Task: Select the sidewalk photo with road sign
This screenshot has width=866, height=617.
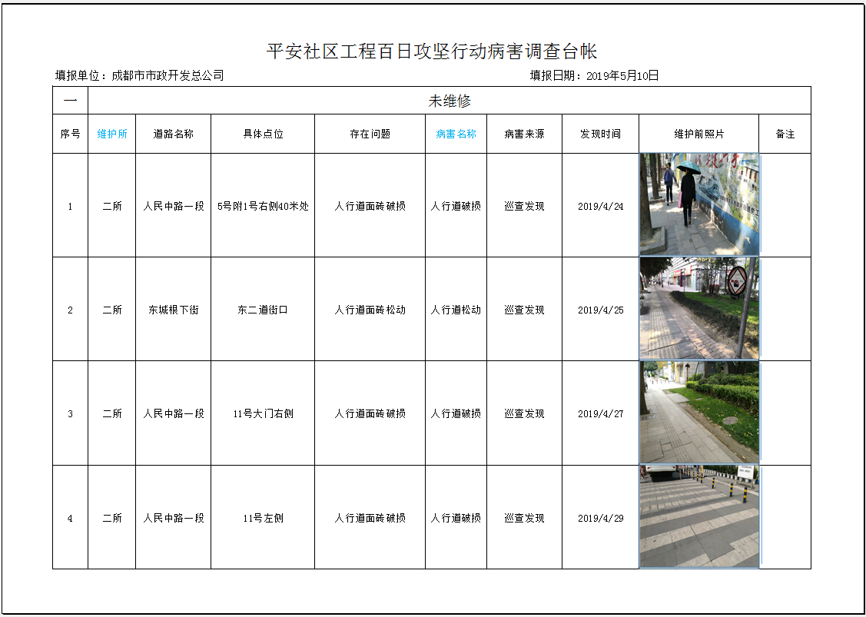Action: pyautogui.click(x=698, y=309)
